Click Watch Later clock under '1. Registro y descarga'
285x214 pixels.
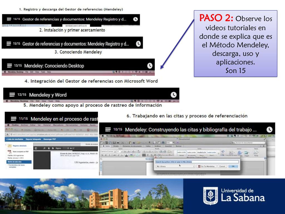136,19
